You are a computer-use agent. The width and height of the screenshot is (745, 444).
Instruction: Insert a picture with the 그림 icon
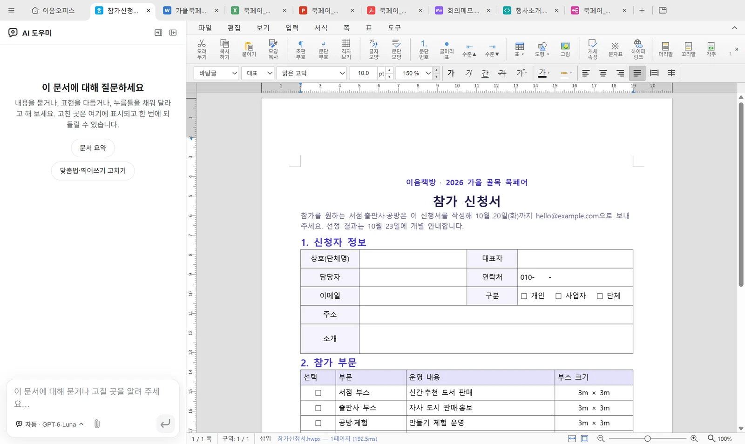tap(565, 49)
